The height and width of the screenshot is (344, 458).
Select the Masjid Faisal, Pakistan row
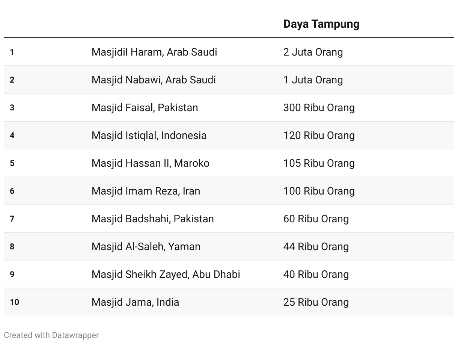pos(229,107)
